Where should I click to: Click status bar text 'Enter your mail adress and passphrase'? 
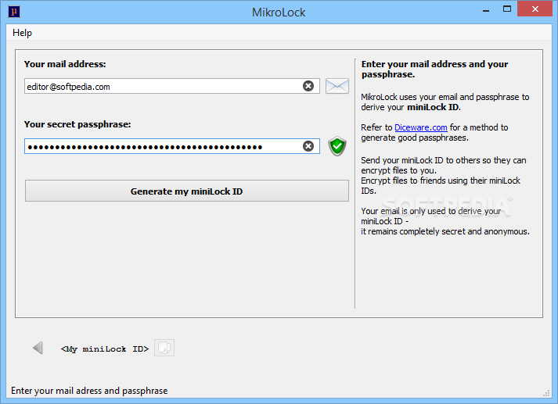point(89,391)
